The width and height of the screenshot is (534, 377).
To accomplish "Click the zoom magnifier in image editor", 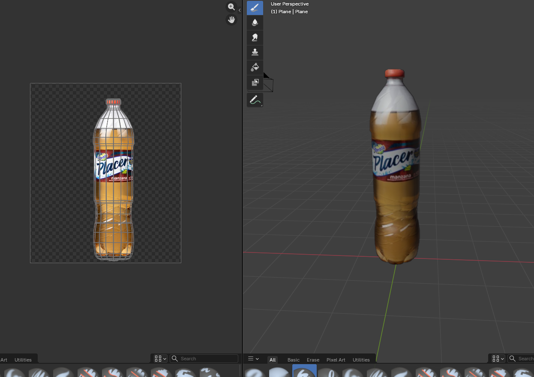I will [x=231, y=7].
